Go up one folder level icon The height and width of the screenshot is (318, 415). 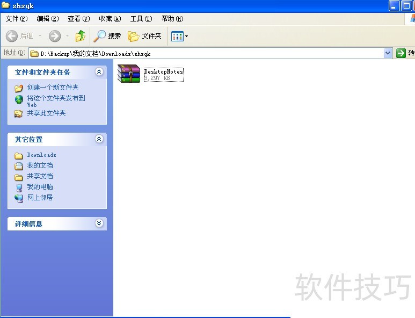click(x=81, y=36)
